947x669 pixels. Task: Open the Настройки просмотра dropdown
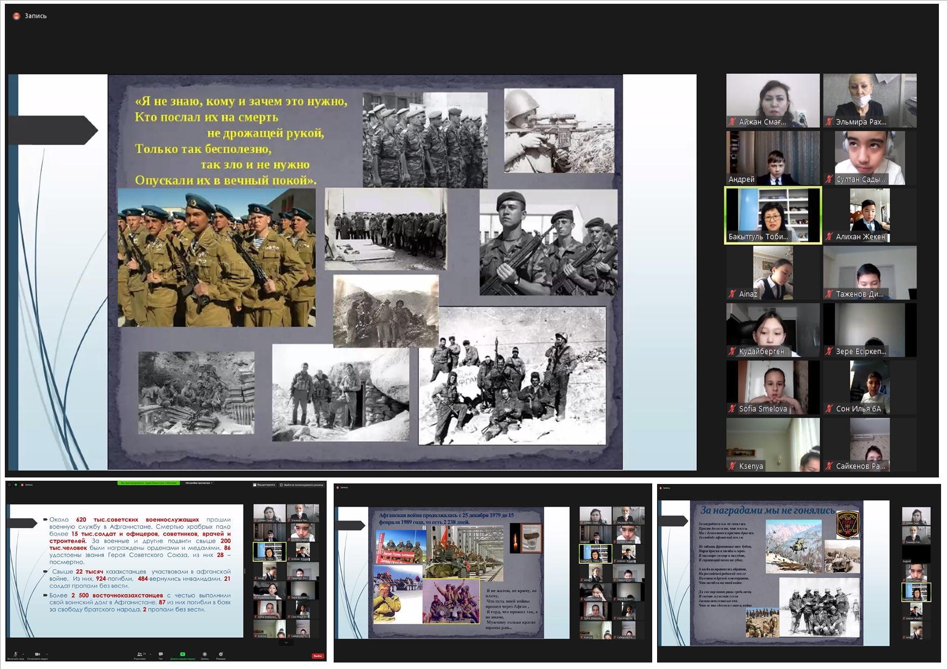(198, 483)
